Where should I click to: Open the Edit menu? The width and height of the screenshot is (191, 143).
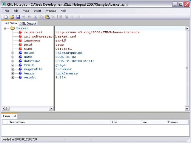16,11
